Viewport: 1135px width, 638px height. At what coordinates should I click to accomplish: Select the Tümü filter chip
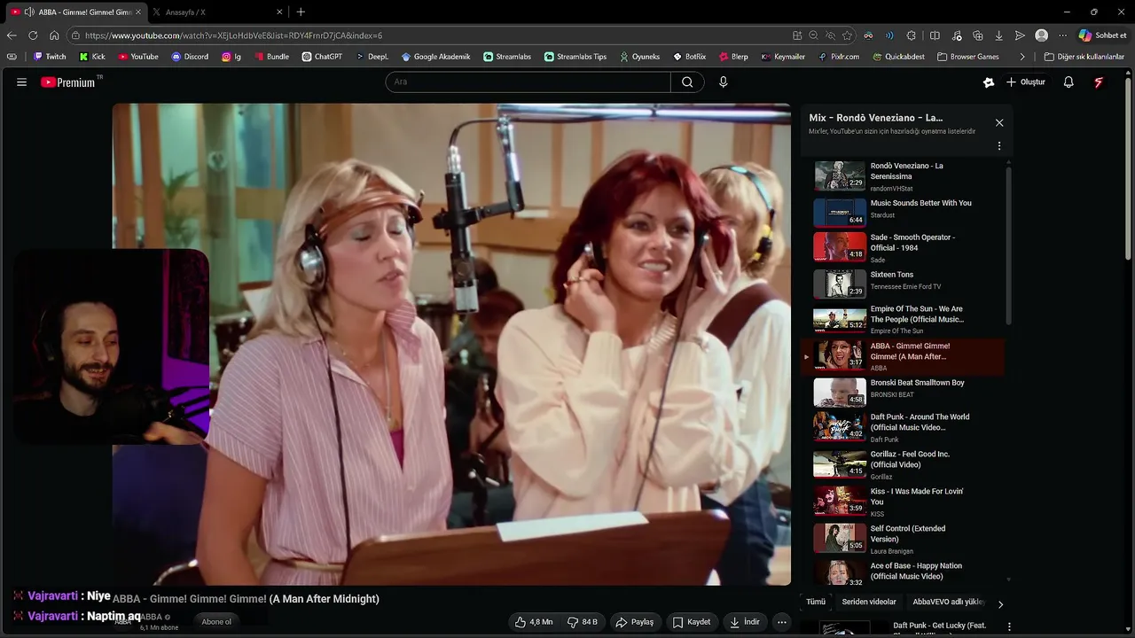coord(816,602)
